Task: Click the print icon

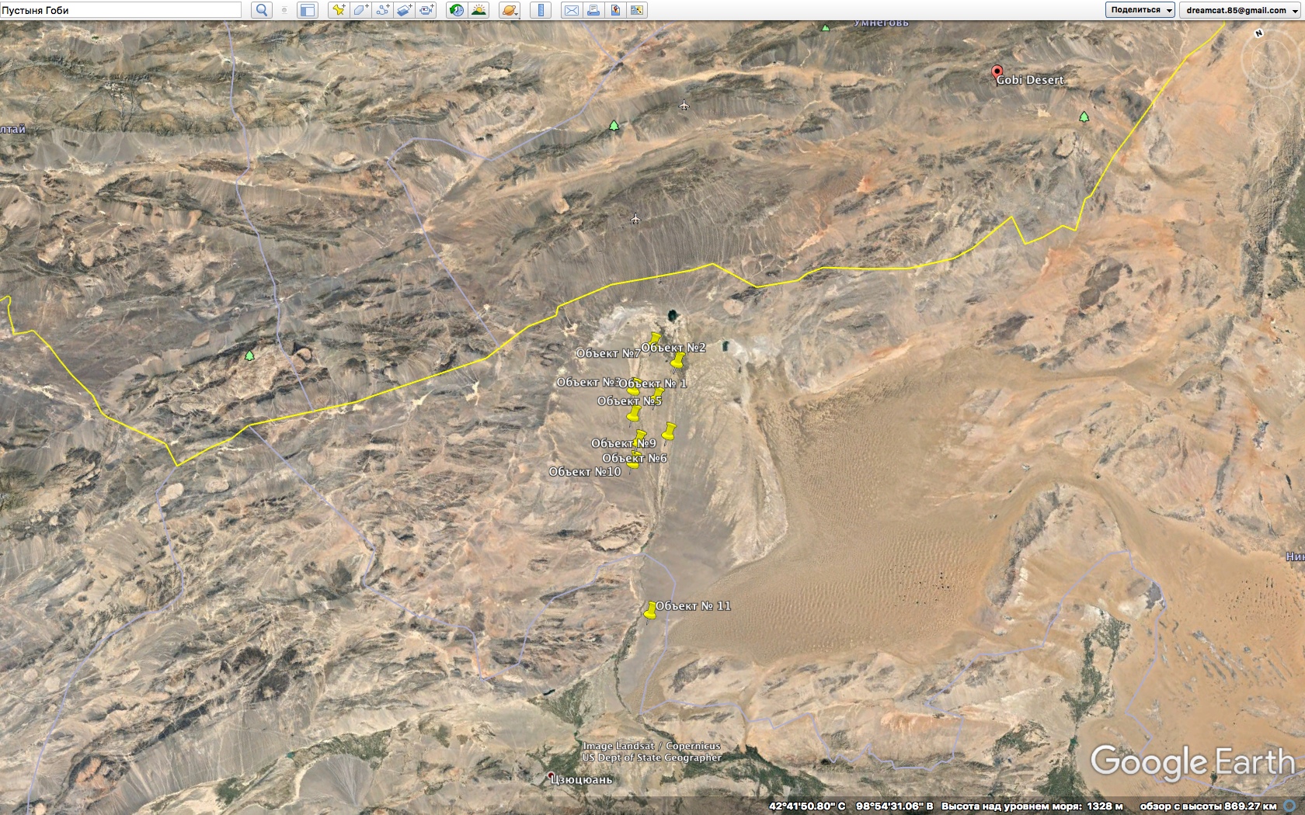Action: (x=593, y=10)
